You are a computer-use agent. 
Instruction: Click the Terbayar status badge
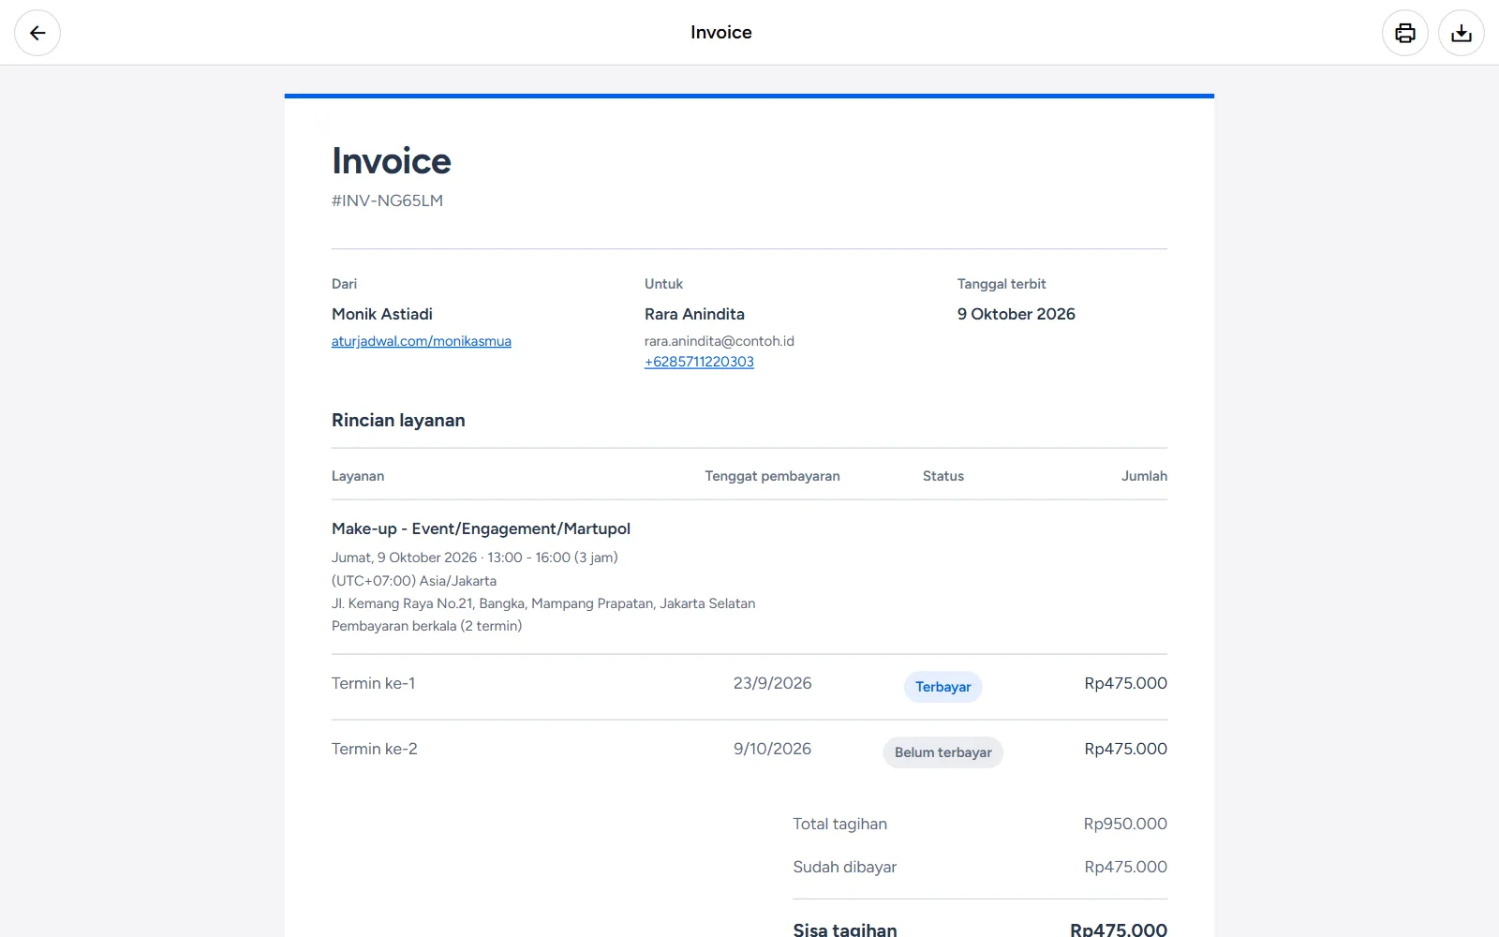[942, 687]
